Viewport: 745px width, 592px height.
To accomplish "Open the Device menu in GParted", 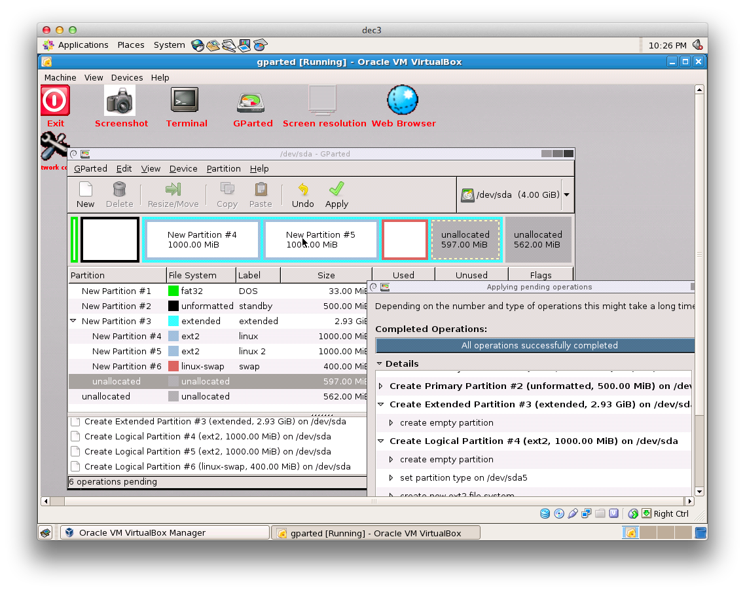I will tap(183, 169).
